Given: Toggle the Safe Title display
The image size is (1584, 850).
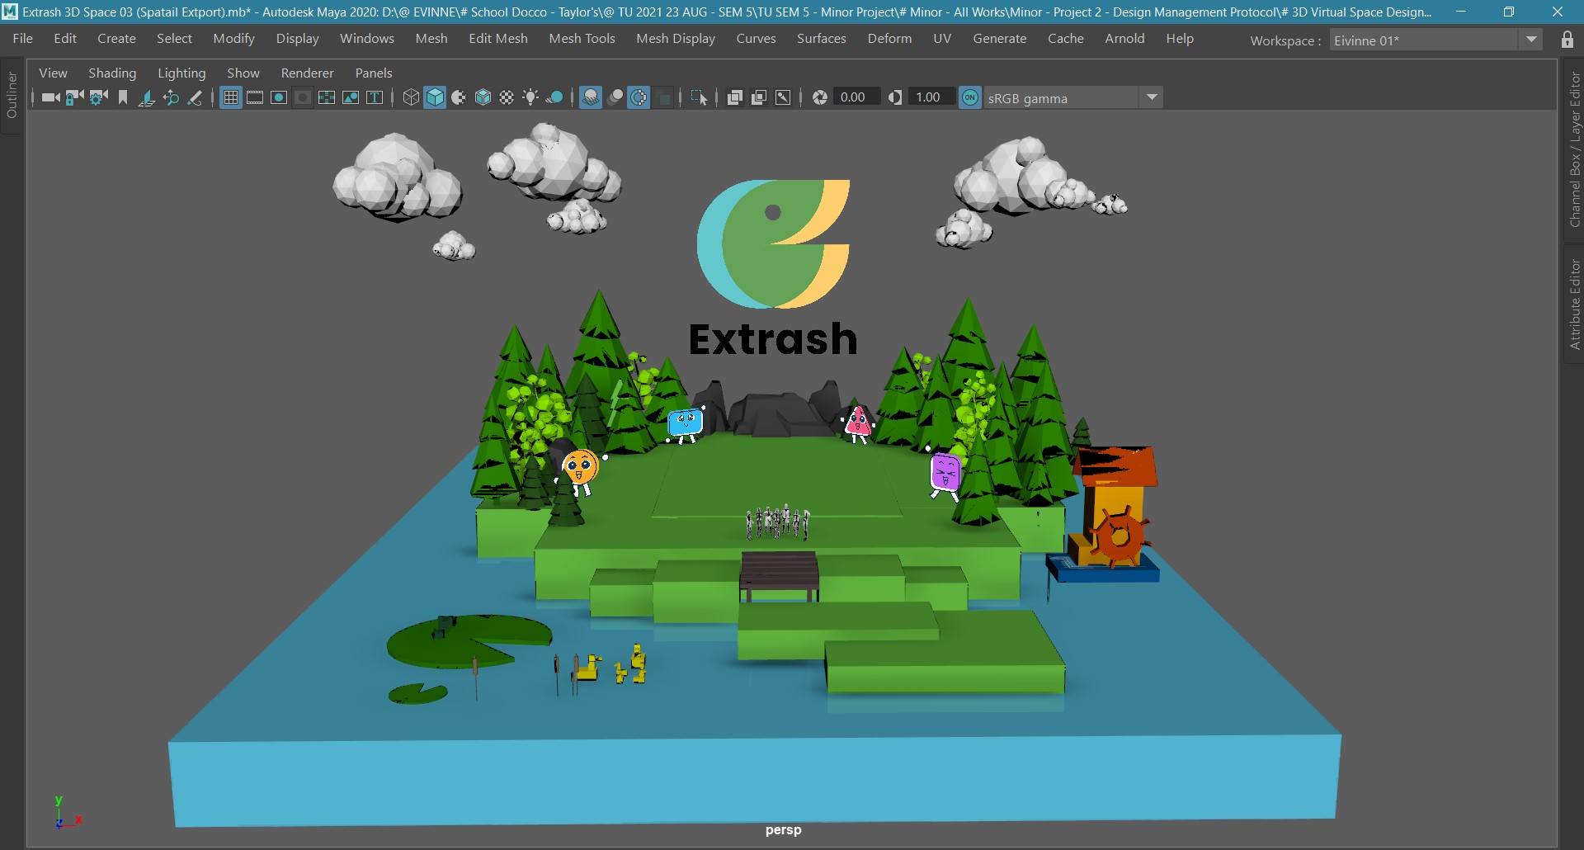Looking at the screenshot, I should click(375, 97).
